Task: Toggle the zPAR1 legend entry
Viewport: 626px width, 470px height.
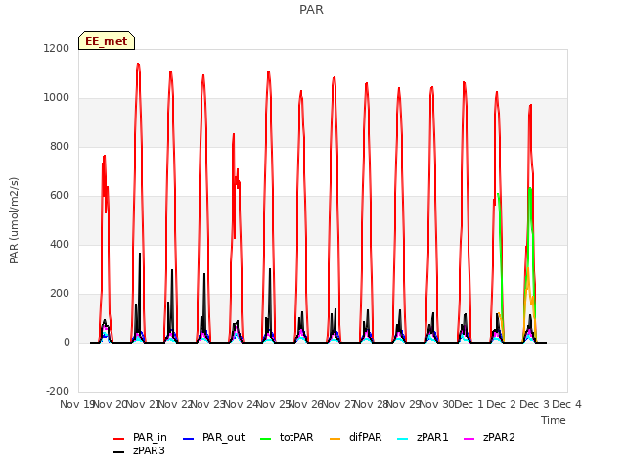Action: [424, 438]
